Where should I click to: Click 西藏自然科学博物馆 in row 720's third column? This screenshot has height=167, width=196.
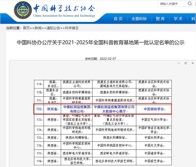point(77,92)
